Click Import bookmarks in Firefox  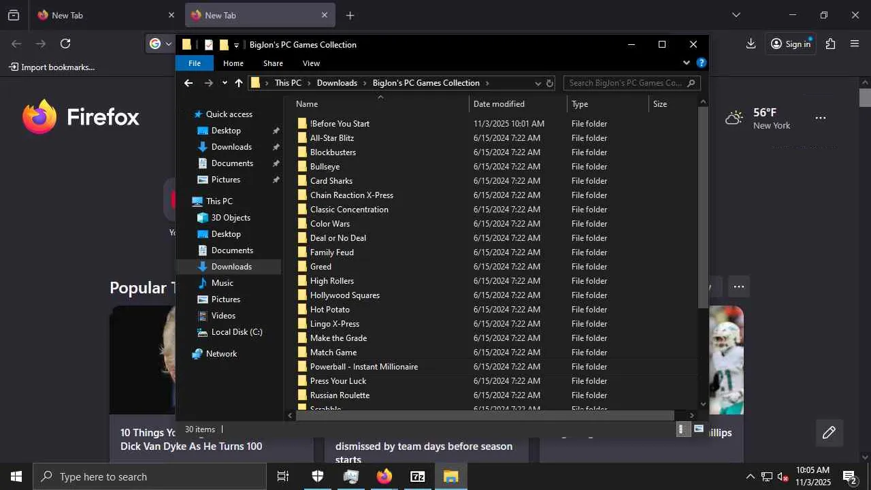click(52, 67)
